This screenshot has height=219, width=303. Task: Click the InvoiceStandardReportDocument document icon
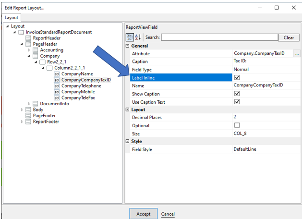21,32
